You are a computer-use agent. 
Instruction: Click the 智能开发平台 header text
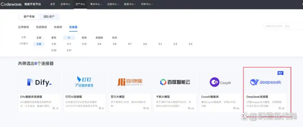(x=33, y=4)
